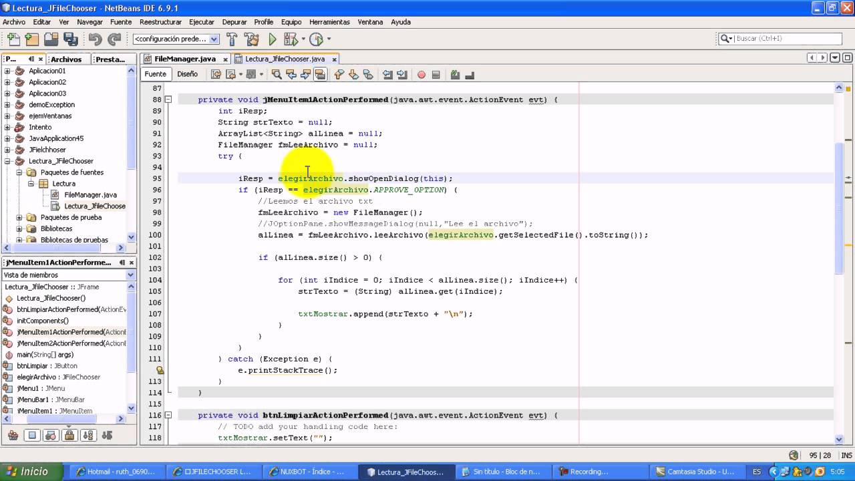The height and width of the screenshot is (481, 855).
Task: Switch to FileManager.java editor tab
Action: 186,59
